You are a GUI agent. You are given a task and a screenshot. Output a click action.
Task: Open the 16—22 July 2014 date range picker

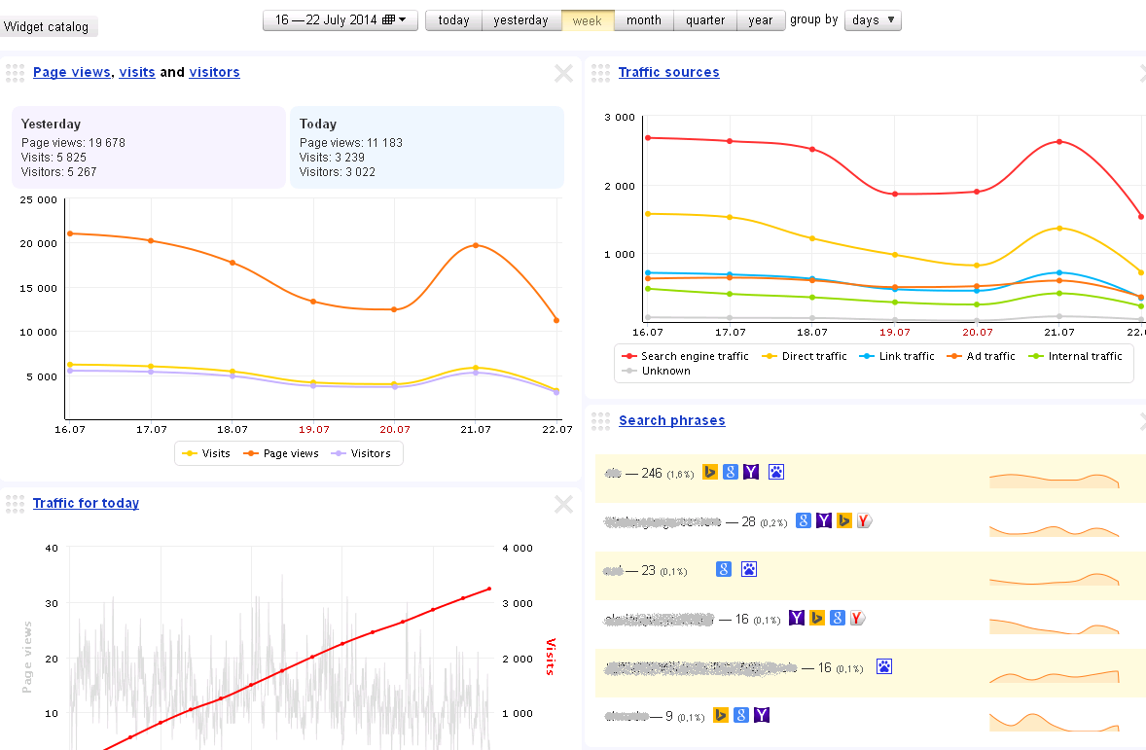click(340, 20)
